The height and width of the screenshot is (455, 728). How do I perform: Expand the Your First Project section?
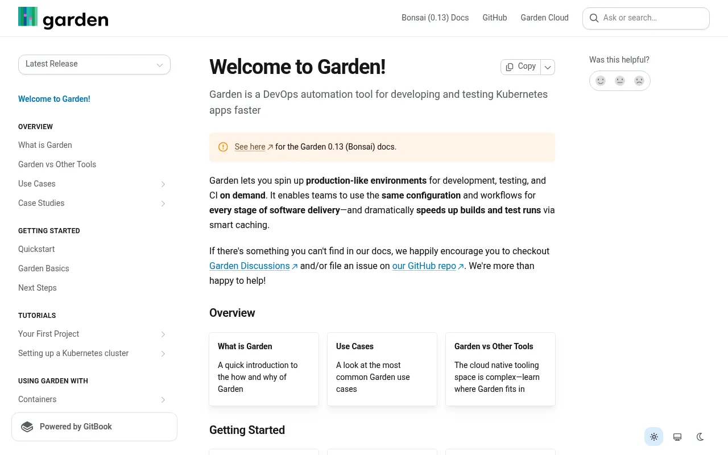point(163,334)
